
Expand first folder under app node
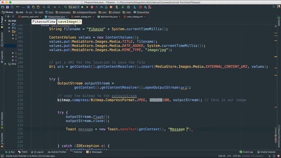(9, 24)
